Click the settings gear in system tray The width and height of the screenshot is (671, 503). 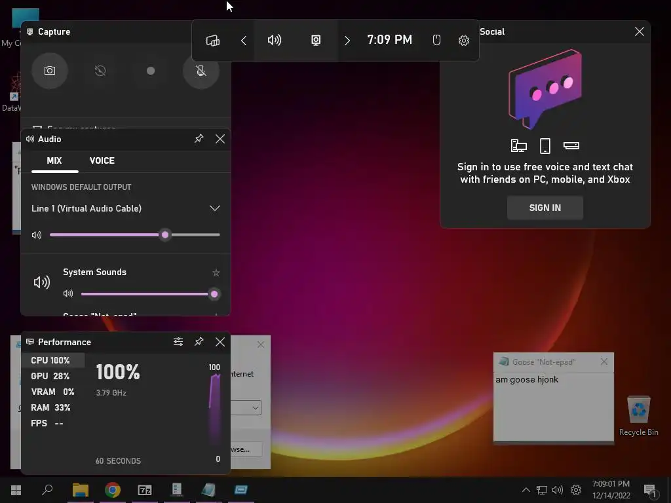[x=576, y=490]
